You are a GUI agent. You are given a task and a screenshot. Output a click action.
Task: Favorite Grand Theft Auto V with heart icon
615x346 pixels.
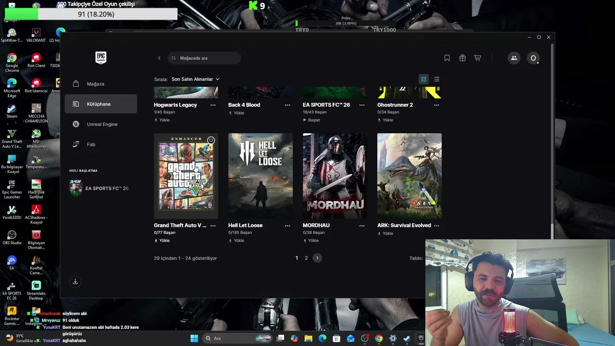(x=211, y=140)
